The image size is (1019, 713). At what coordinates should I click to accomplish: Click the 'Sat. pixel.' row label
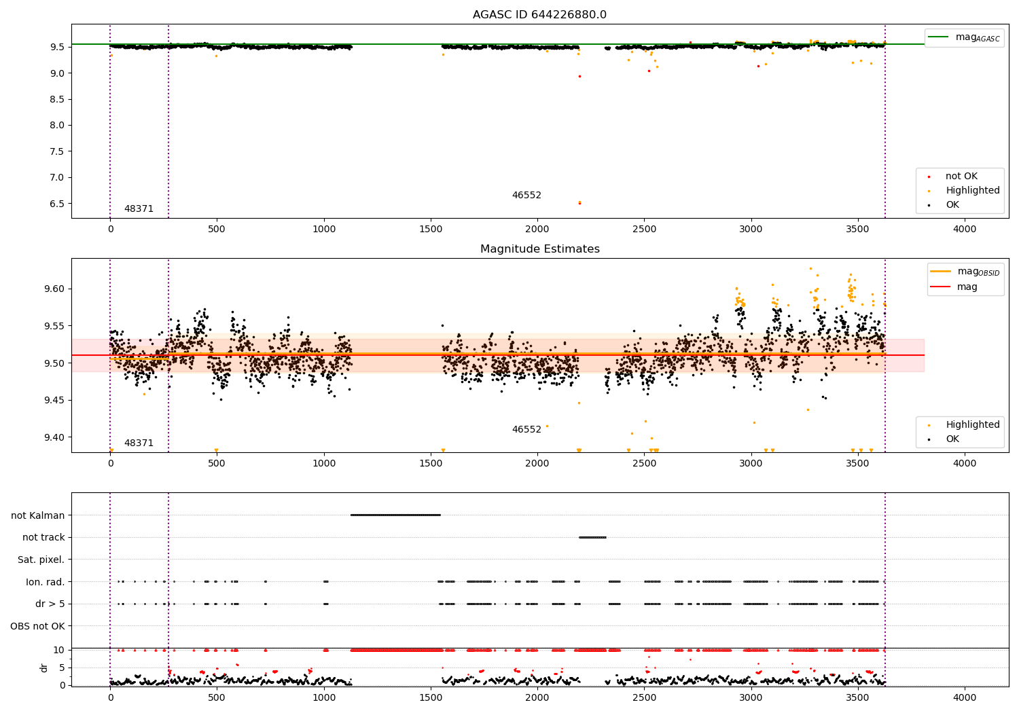41,560
